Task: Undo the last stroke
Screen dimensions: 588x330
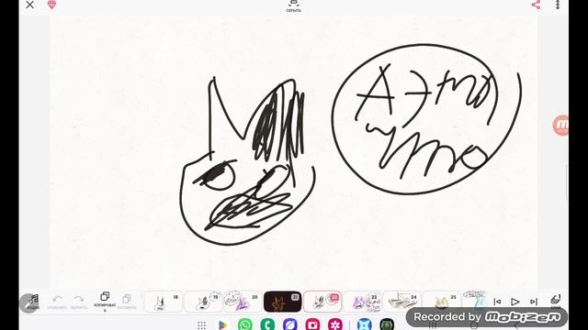Action: click(57, 302)
